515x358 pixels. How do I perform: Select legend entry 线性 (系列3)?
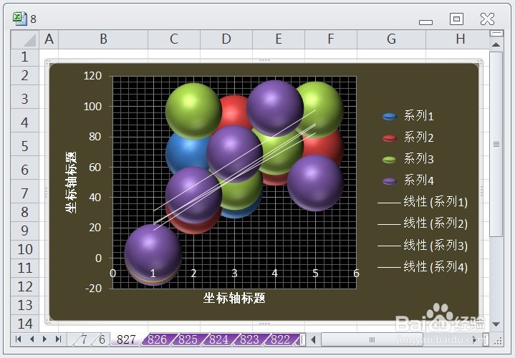pyautogui.click(x=423, y=246)
